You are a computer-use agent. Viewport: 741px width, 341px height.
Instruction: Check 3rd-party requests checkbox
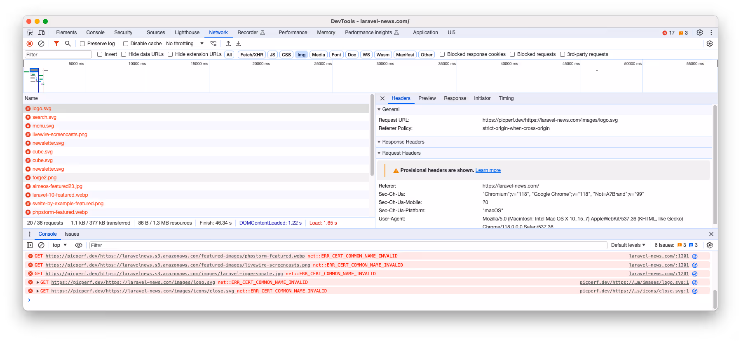click(563, 54)
